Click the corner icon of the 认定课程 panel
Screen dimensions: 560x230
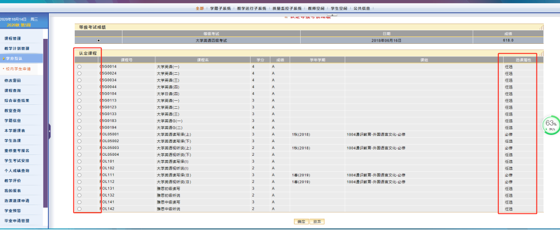coord(541,53)
